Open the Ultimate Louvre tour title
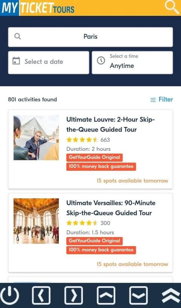The height and width of the screenshot is (308, 181). point(110,124)
